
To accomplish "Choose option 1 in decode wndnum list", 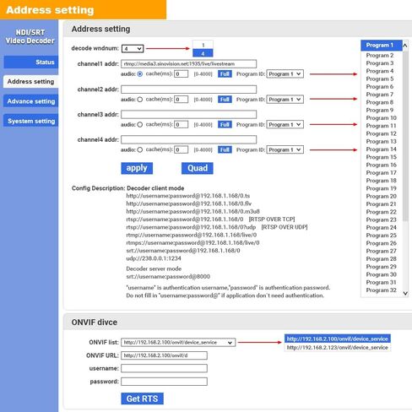I will (x=203, y=45).
